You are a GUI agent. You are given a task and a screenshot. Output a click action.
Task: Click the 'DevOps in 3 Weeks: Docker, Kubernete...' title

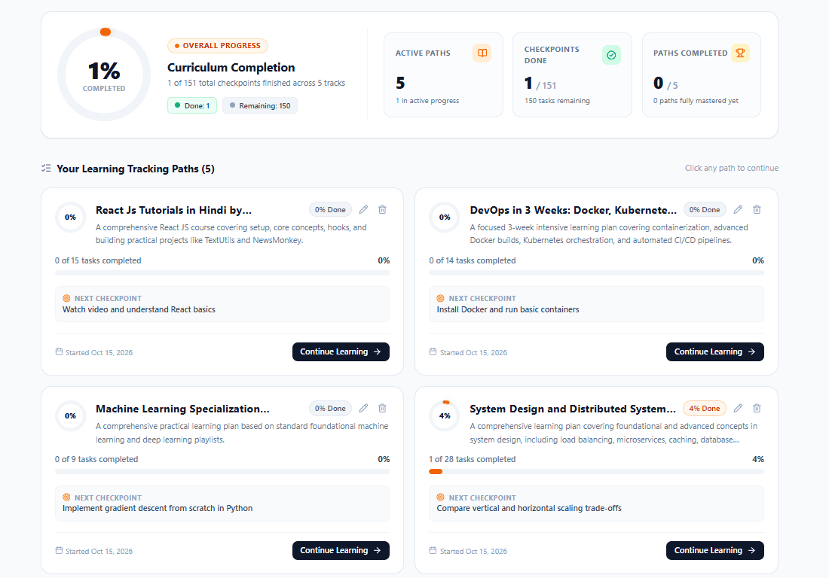click(x=573, y=210)
